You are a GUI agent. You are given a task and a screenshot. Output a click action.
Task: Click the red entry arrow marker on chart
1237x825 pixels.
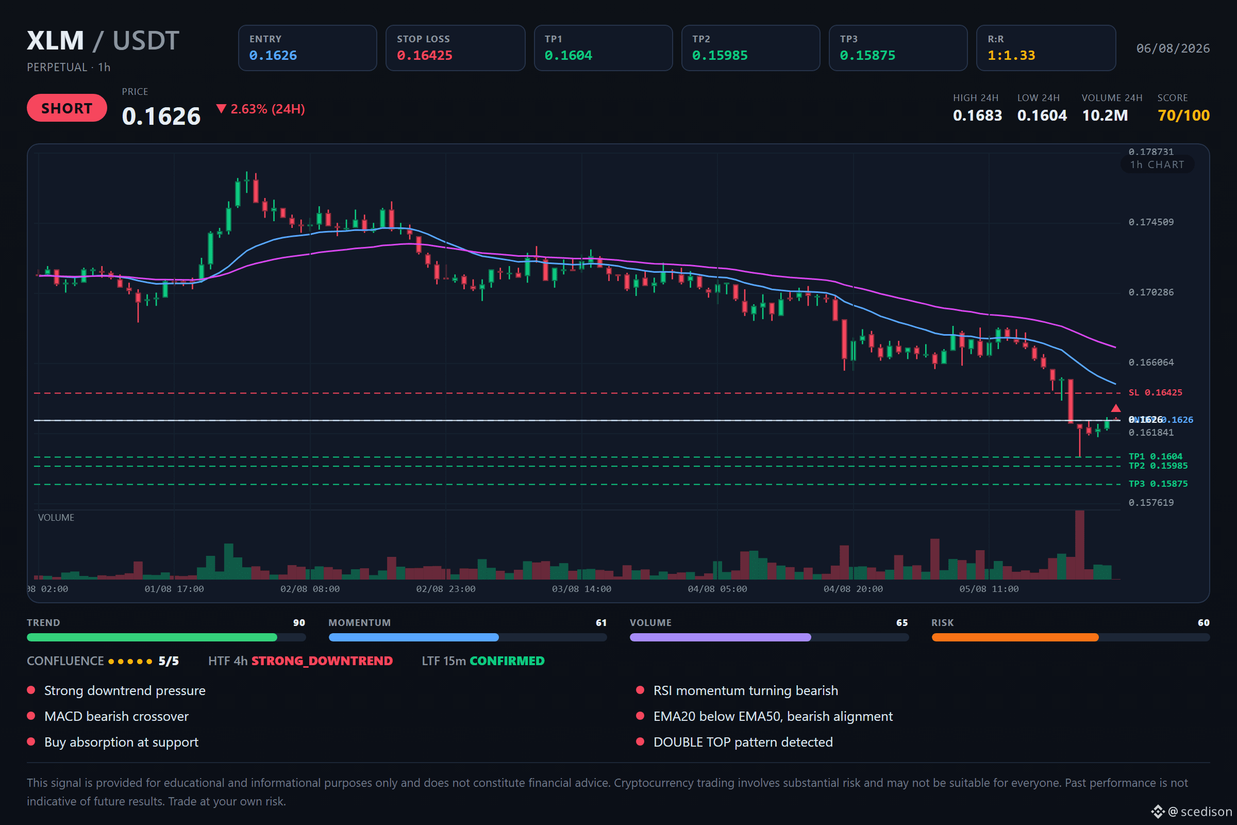(x=1115, y=408)
